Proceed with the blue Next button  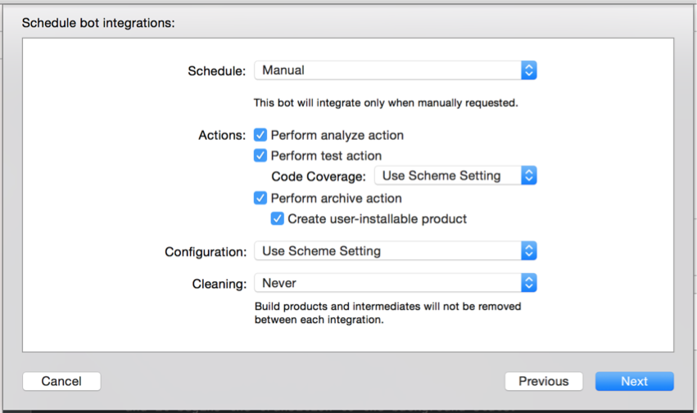[x=635, y=381]
